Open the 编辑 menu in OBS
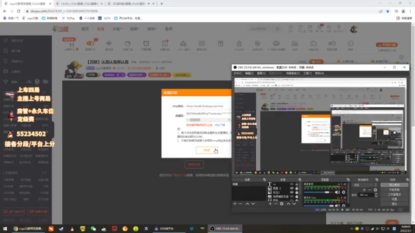Viewport: 415px width, 233px height. tap(249, 73)
